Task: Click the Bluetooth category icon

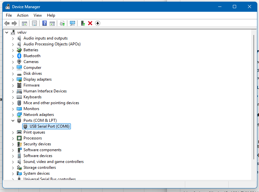Action: pos(19,56)
